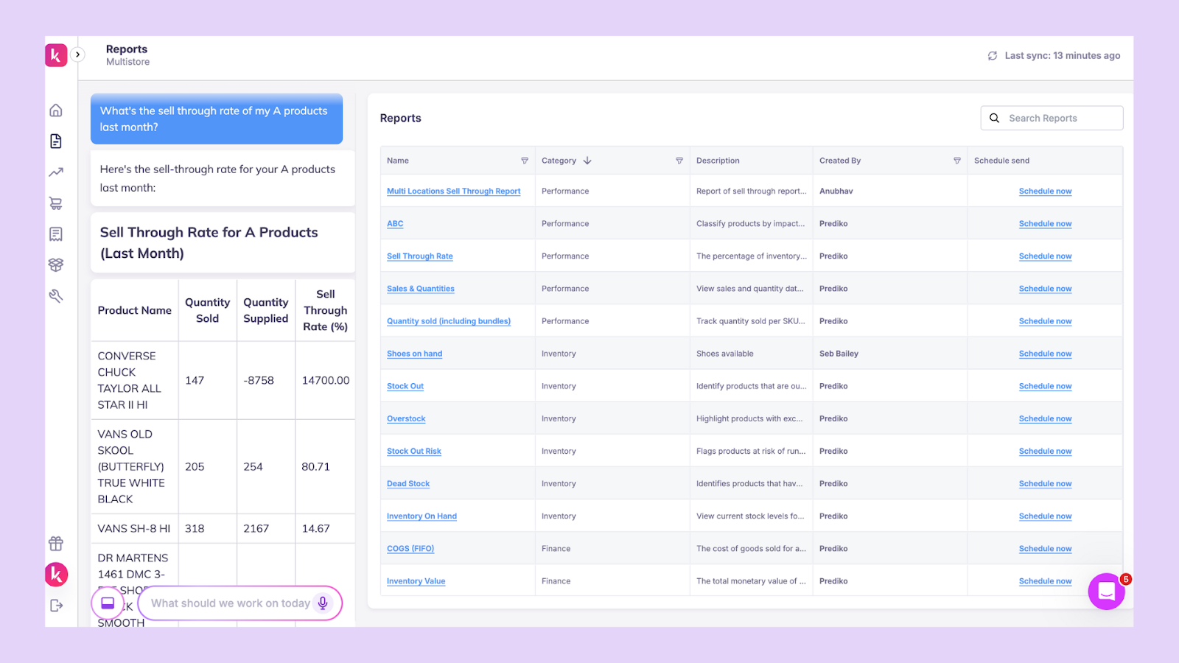Go to Home in the sidebar

coord(56,110)
